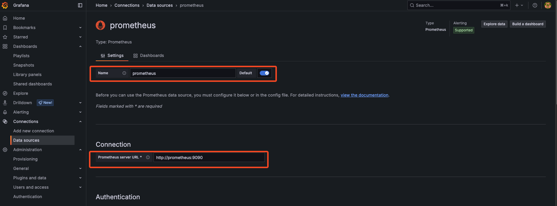Expand the Starred section chevron

tap(80, 37)
